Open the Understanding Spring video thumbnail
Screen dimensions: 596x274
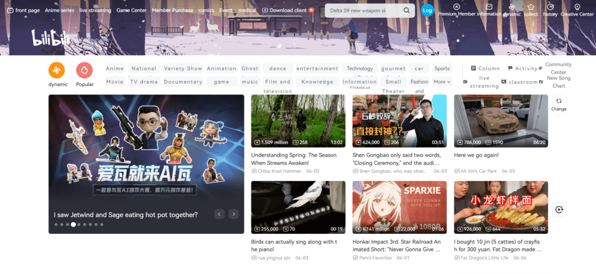pos(299,121)
